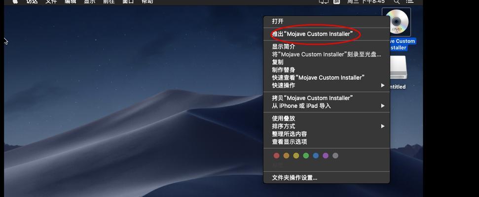479x197 pixels.
Task: Click the display mirroring menu bar icon
Action: 324,1
